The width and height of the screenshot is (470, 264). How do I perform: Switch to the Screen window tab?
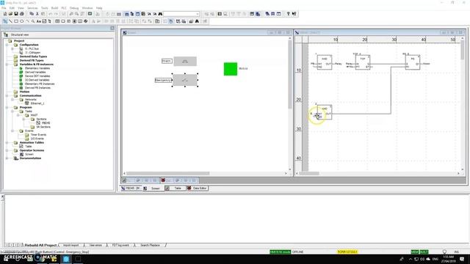[153, 188]
